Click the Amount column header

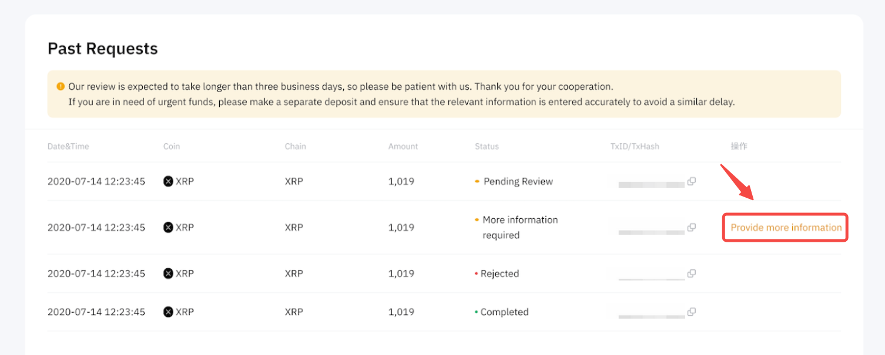[403, 146]
